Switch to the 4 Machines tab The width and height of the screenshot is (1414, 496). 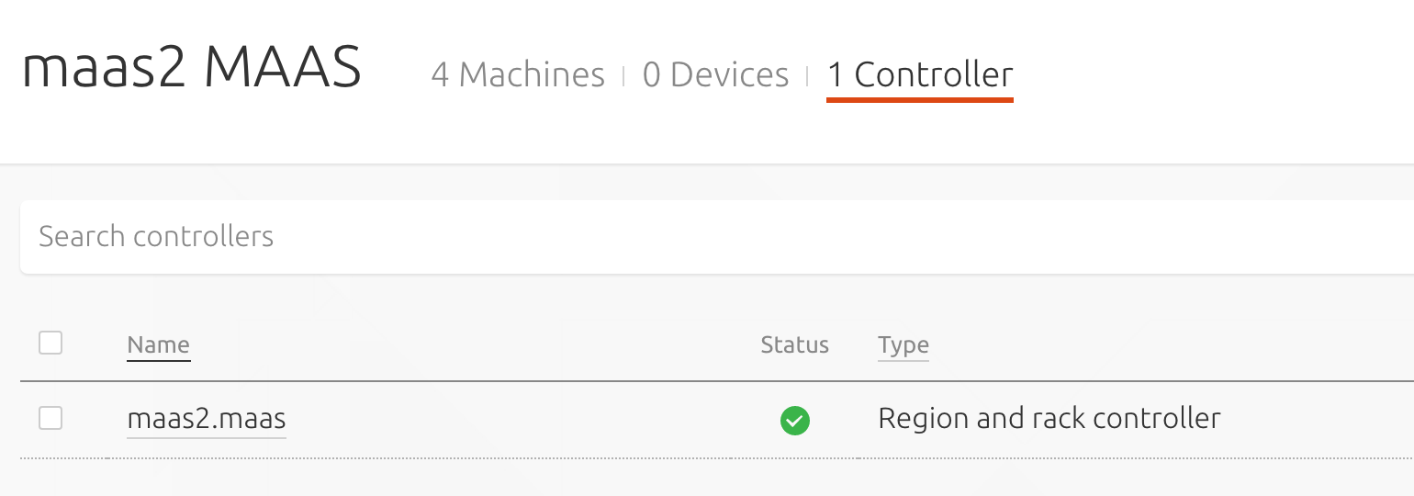click(518, 74)
